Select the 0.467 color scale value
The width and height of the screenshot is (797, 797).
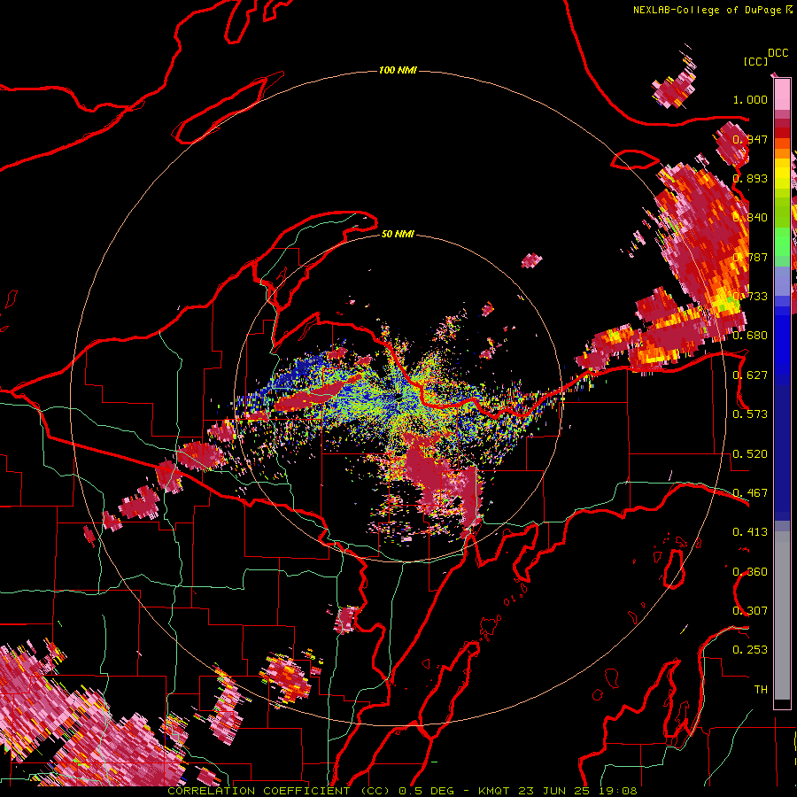[x=750, y=493]
